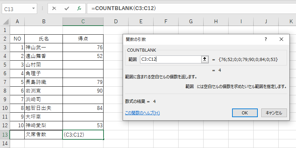Click the Select All corner triangle
This screenshot has width=296, height=148.
coord(6,21)
